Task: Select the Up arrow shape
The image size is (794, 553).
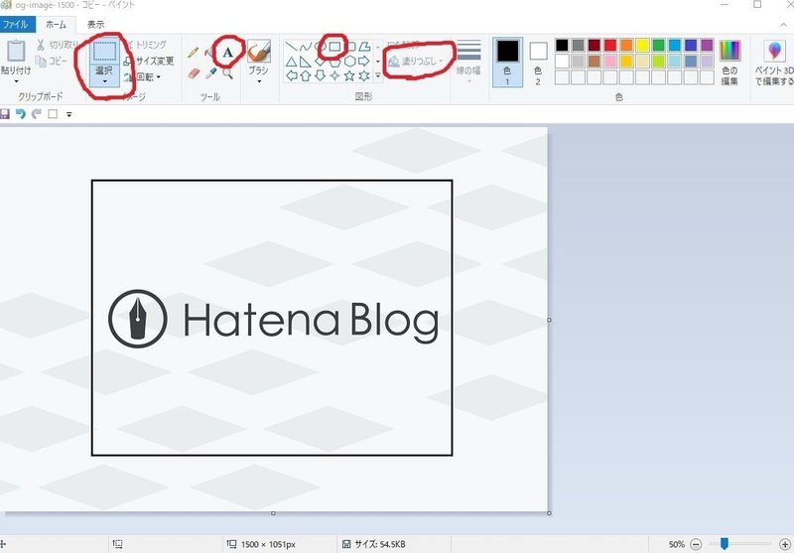Action: [x=306, y=76]
